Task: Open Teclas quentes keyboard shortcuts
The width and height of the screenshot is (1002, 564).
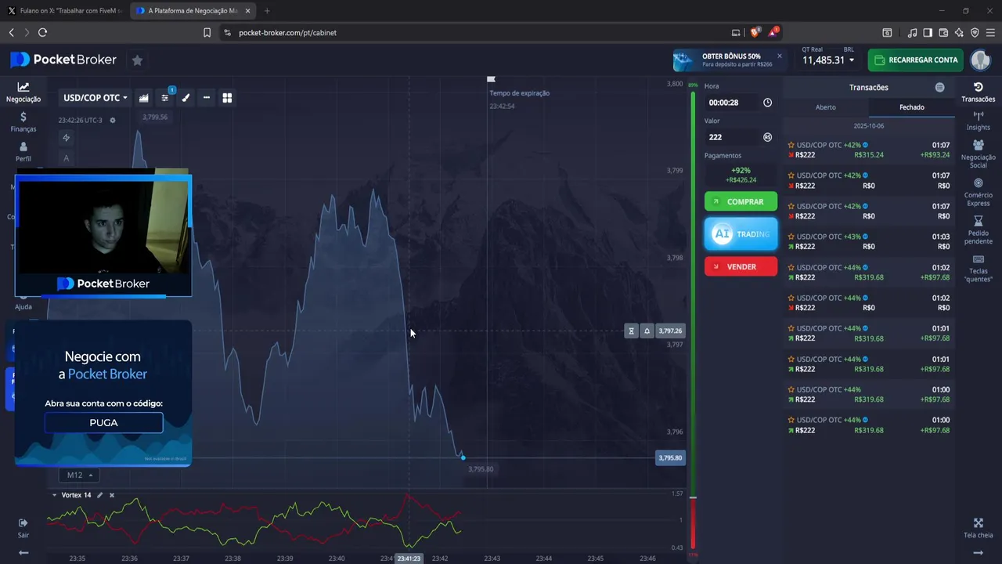Action: [x=979, y=268]
